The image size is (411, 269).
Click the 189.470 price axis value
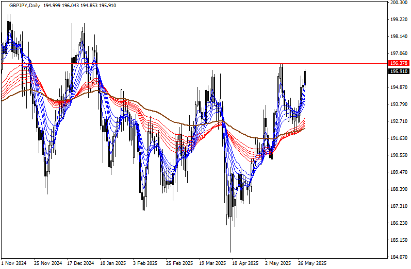tap(399, 172)
